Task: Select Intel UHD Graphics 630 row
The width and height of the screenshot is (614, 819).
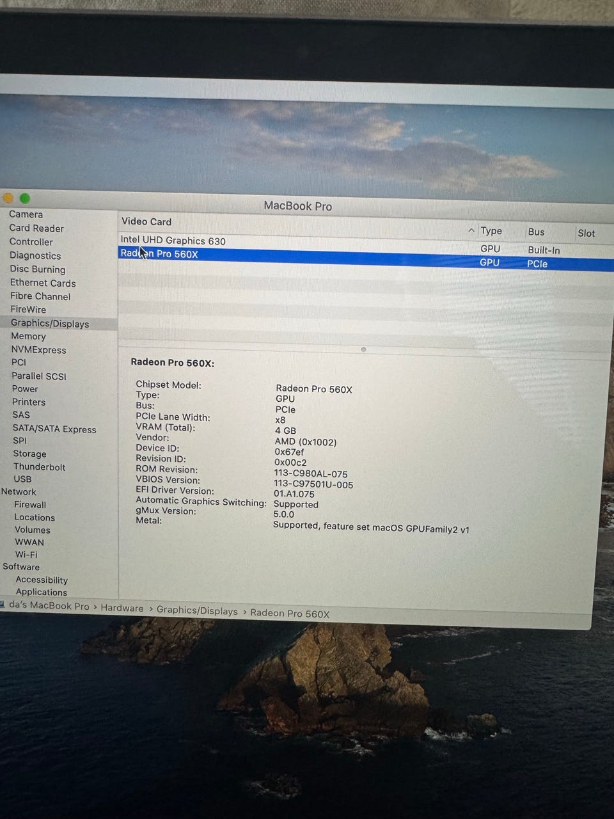Action: click(x=366, y=245)
